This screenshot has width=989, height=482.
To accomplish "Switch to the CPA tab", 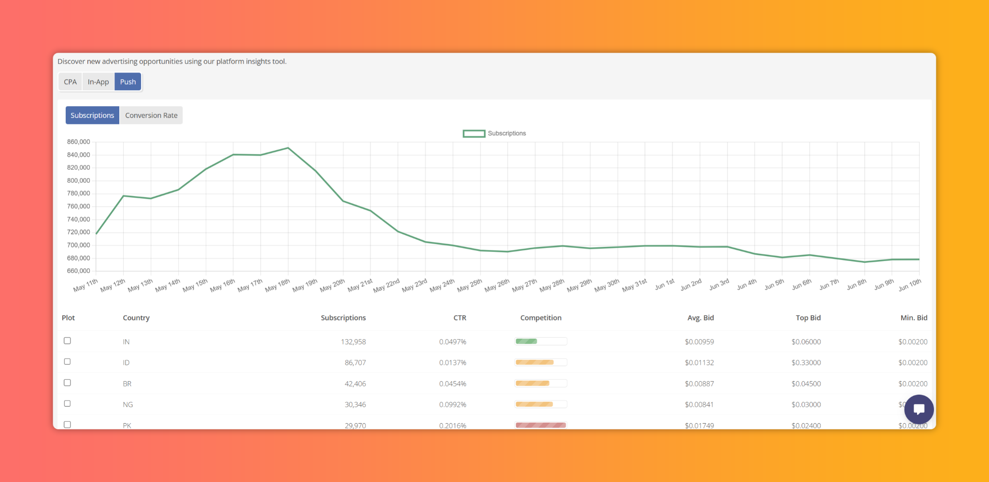I will tap(71, 82).
